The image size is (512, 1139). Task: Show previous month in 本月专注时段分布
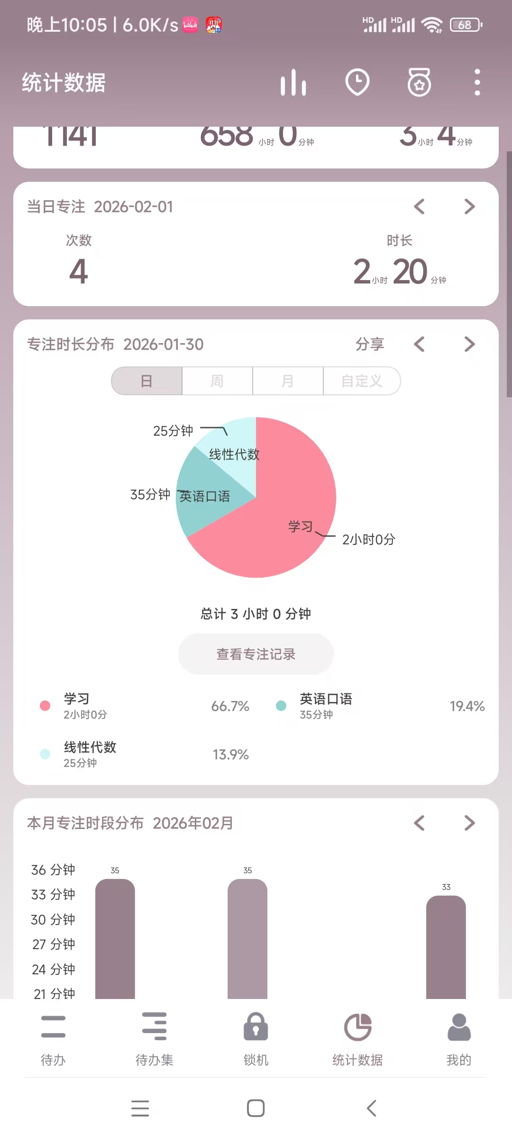[419, 823]
